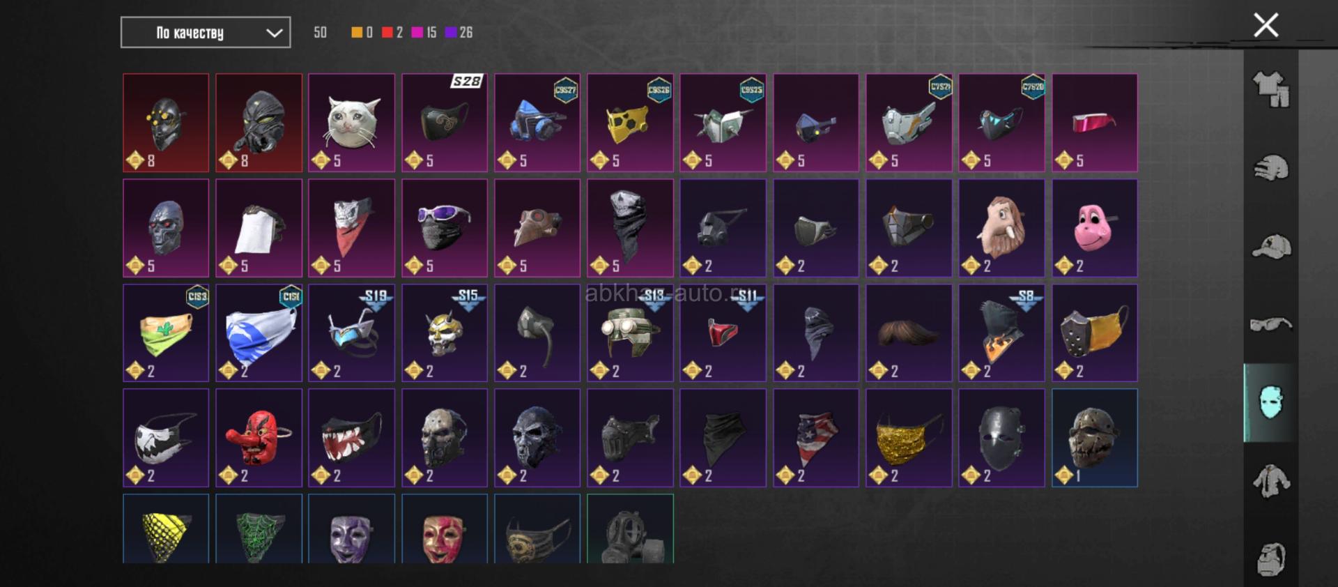1338x587 pixels.
Task: Select the S15 golden horned skull mask
Action: coord(445,333)
